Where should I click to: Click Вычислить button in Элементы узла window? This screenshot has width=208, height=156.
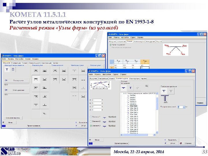[x=172, y=140]
